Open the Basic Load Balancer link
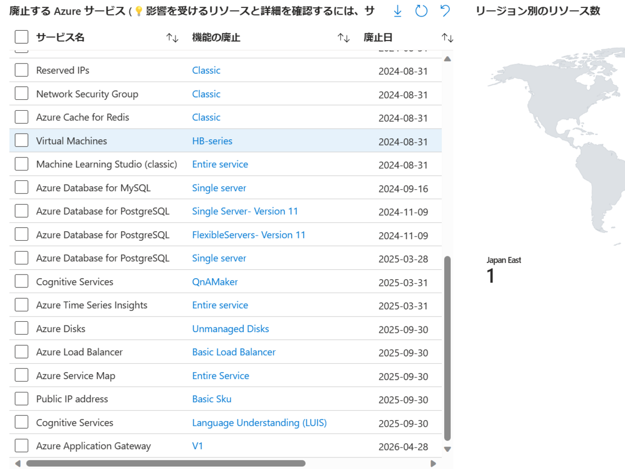Image resolution: width=625 pixels, height=472 pixels. pos(234,352)
